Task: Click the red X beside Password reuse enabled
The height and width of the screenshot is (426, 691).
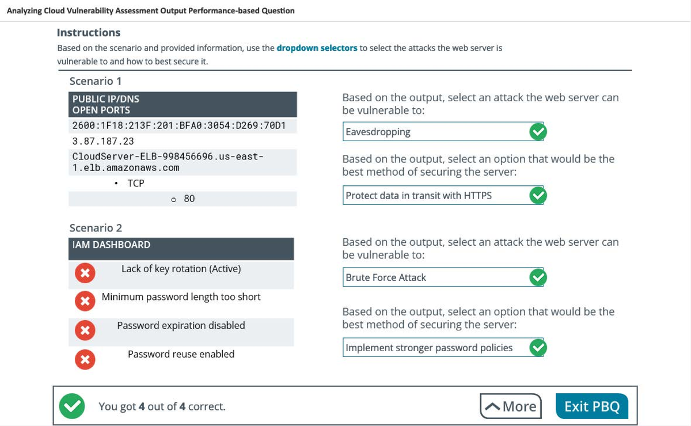Action: pyautogui.click(x=85, y=359)
